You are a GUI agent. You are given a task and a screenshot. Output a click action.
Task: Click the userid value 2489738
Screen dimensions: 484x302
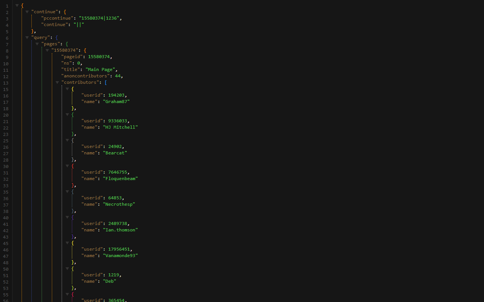click(x=118, y=223)
